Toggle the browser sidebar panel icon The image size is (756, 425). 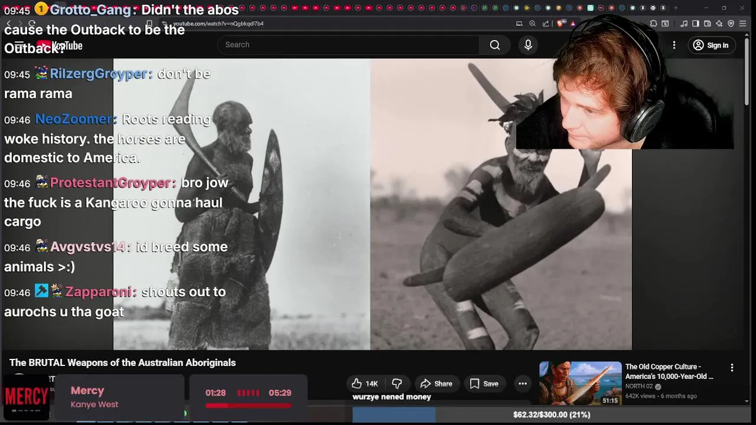pyautogui.click(x=696, y=24)
